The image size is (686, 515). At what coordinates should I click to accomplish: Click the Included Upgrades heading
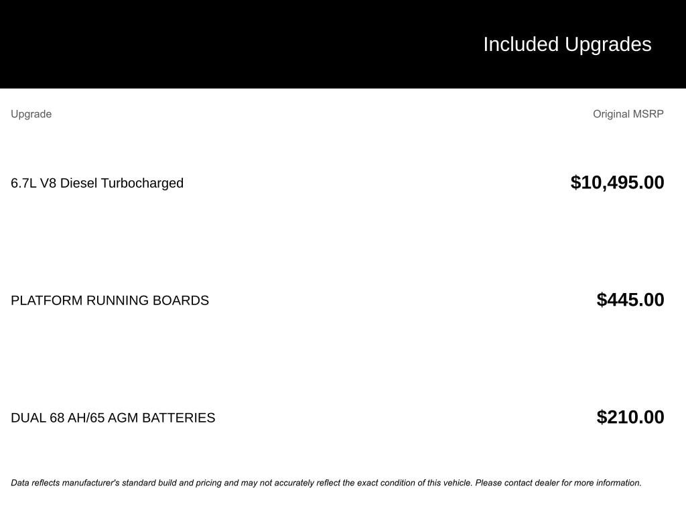[x=567, y=44]
